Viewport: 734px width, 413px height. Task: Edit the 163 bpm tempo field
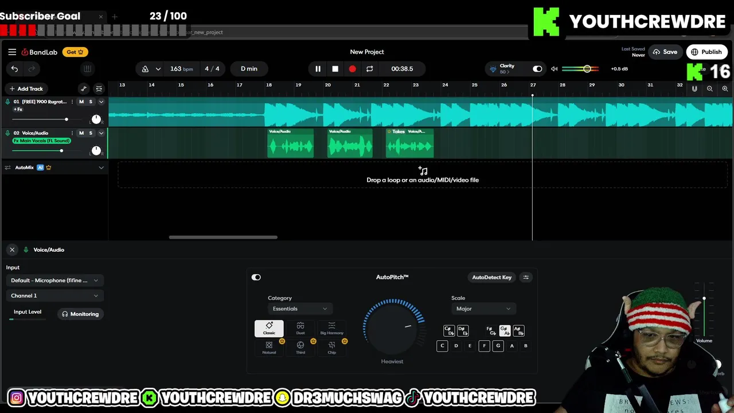[181, 69]
